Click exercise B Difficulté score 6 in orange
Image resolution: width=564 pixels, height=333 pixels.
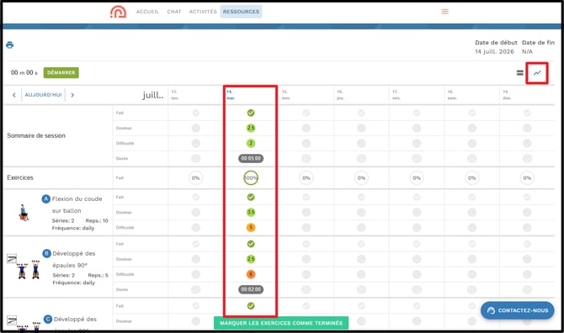251,274
